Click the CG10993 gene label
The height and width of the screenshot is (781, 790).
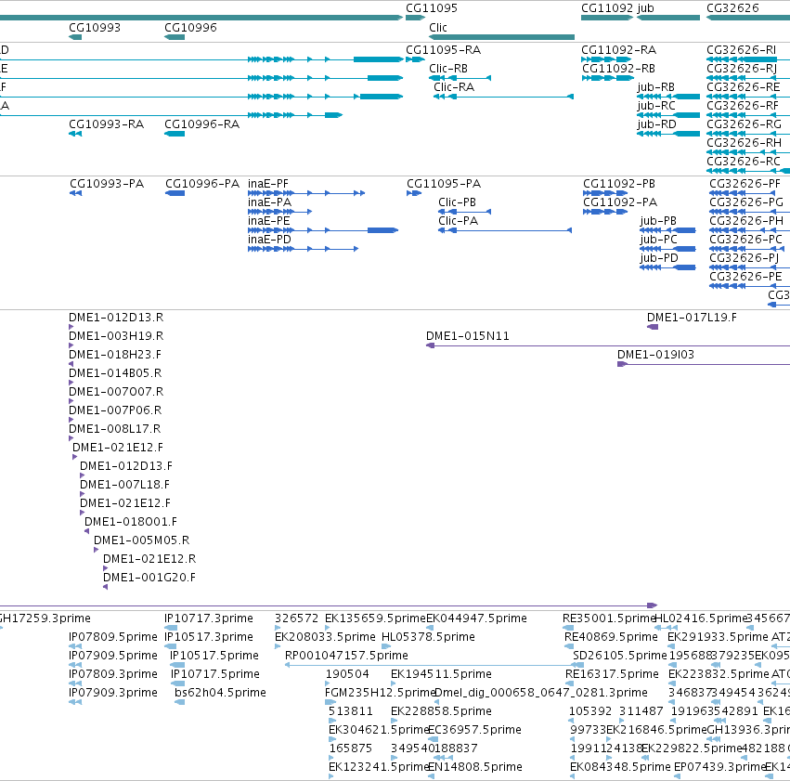[95, 28]
